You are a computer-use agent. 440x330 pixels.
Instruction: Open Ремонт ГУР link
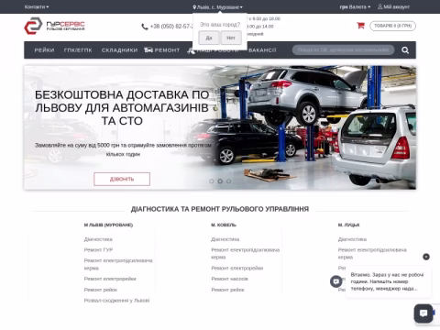click(98, 250)
